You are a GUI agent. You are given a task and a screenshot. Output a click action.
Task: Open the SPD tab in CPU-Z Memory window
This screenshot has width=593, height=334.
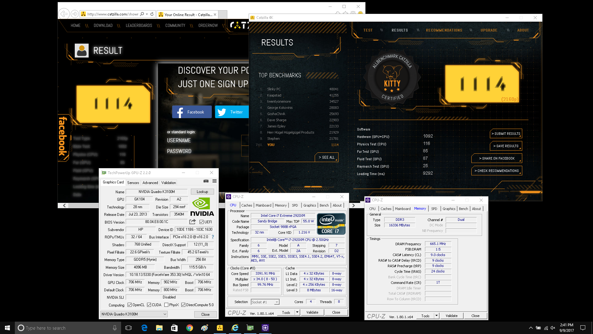[434, 209]
